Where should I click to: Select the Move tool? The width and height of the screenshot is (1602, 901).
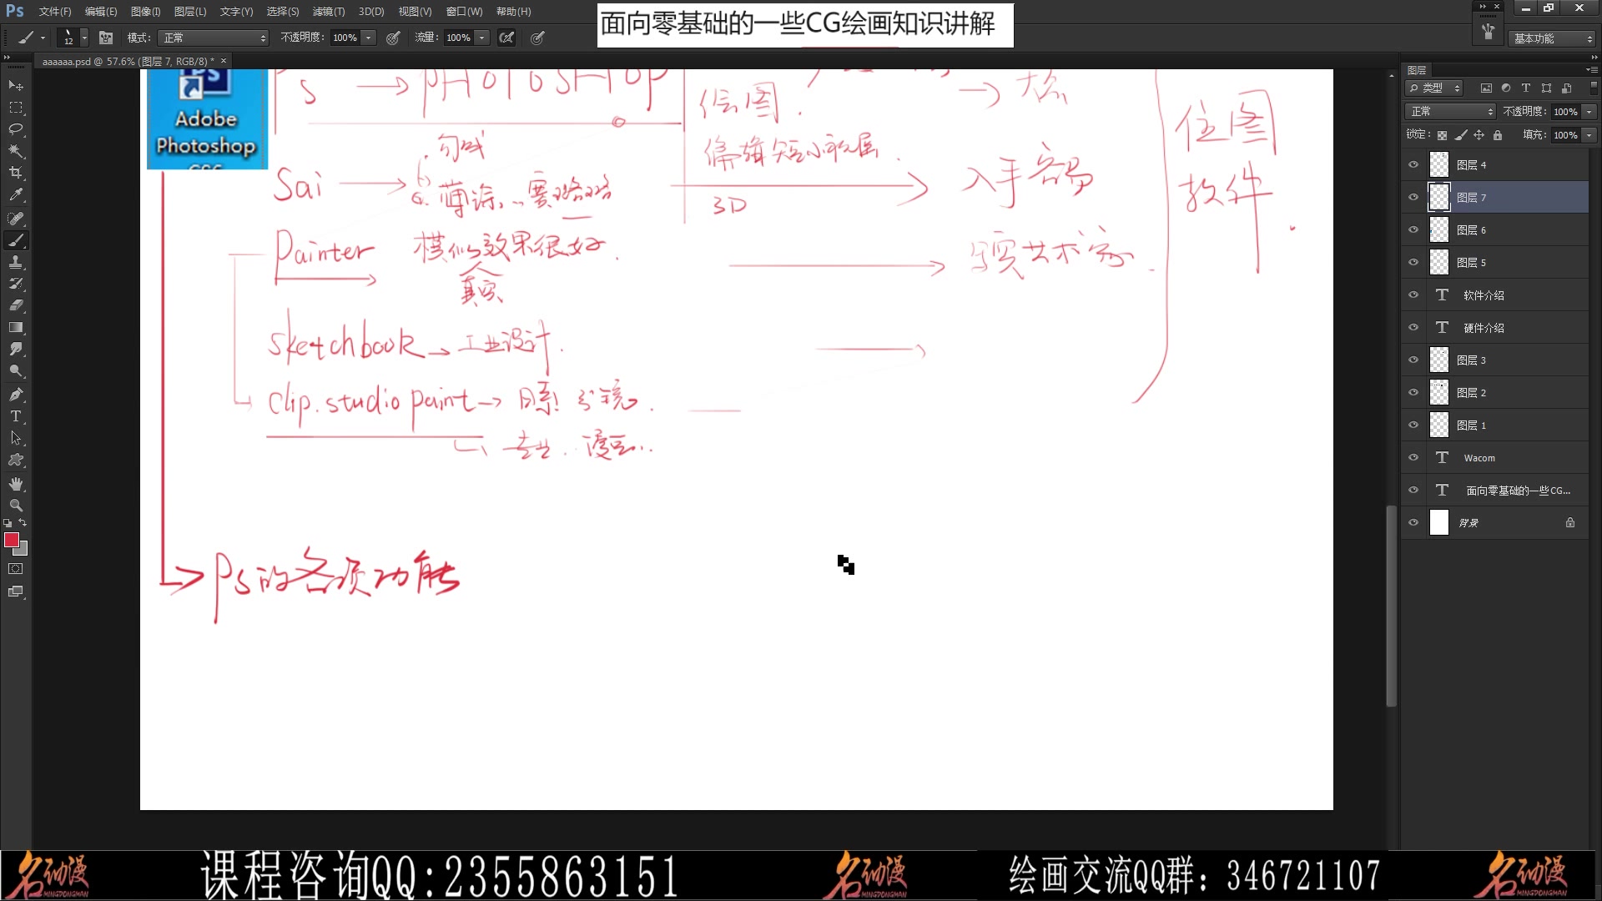click(x=17, y=85)
